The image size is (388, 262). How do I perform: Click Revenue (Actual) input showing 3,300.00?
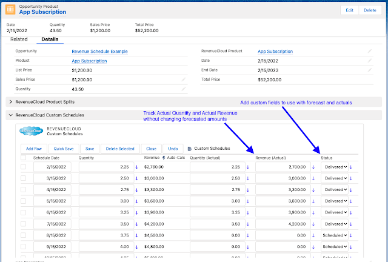click(x=283, y=190)
